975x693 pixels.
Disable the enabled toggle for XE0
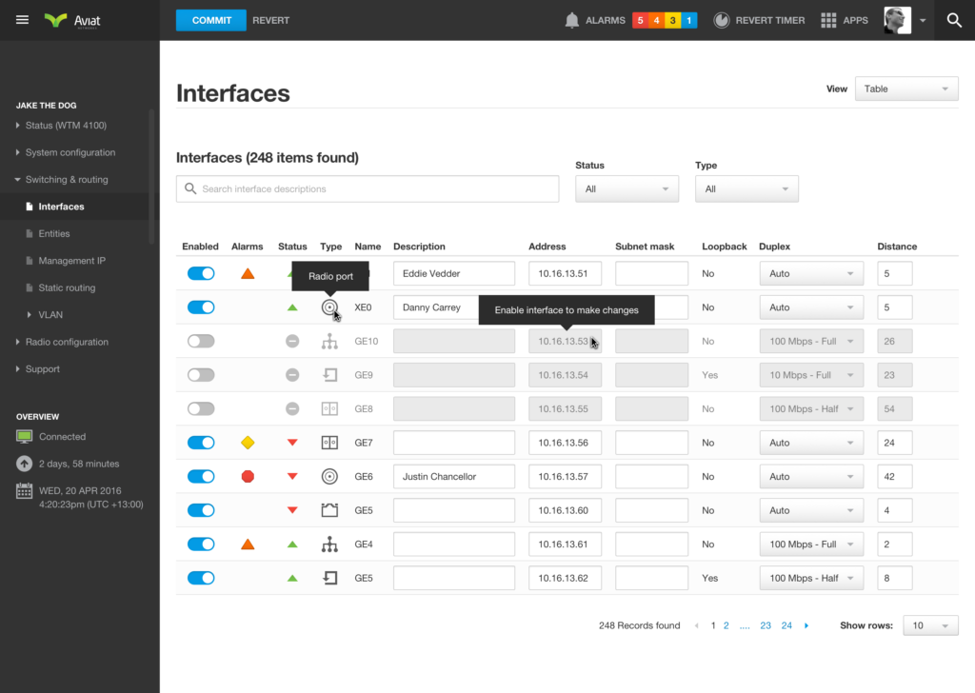[201, 307]
